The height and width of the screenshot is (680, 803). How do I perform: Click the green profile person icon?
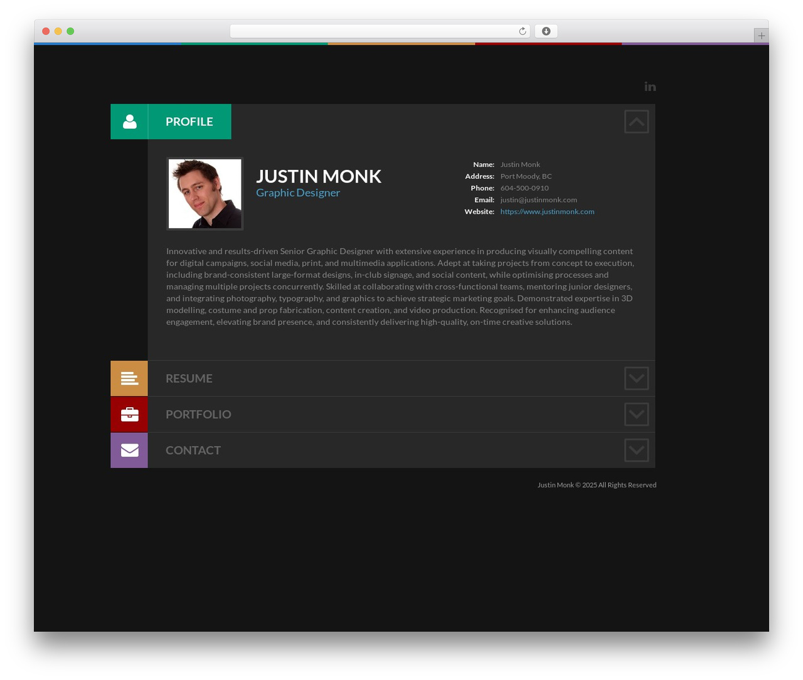[x=129, y=122]
